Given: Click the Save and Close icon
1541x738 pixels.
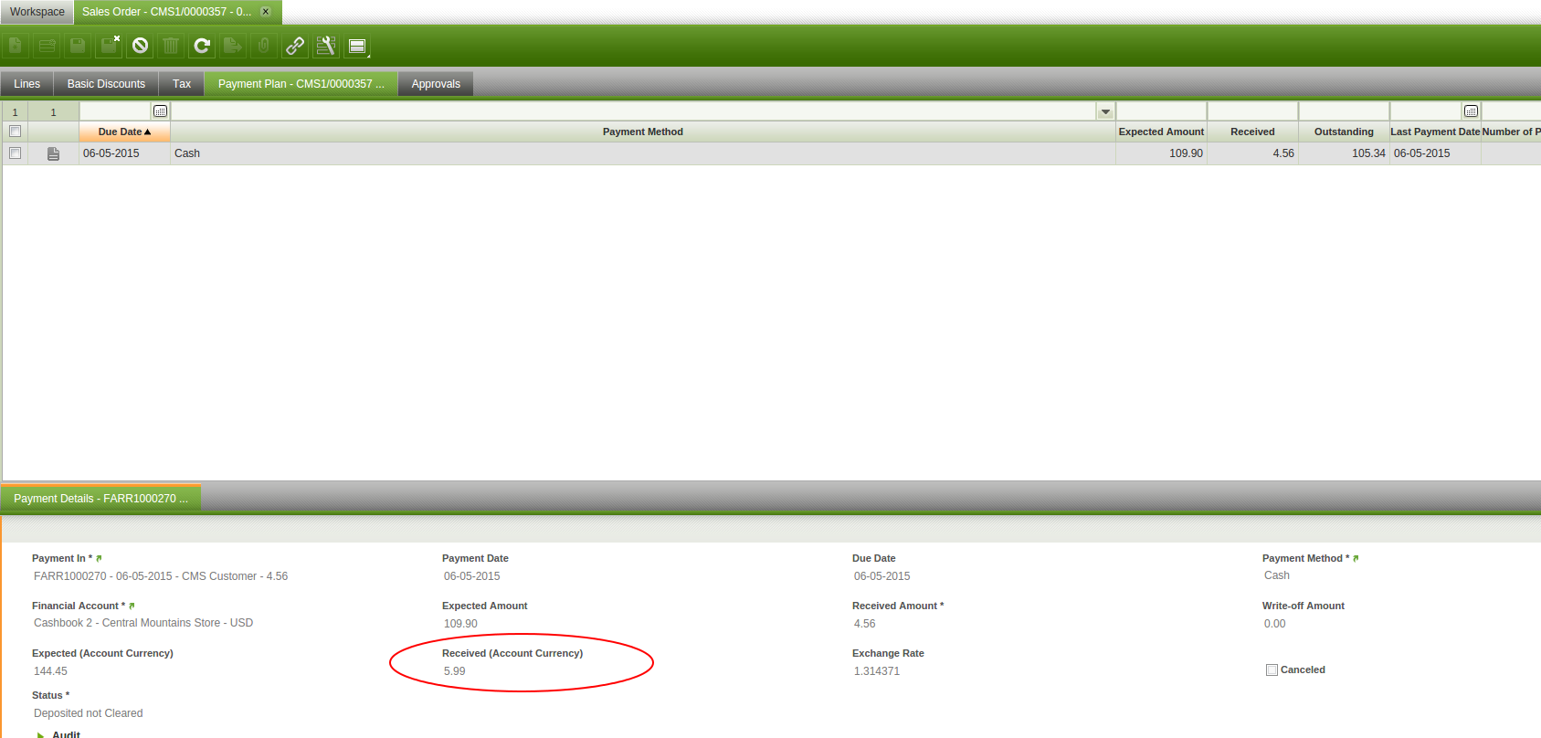Looking at the screenshot, I should (x=109, y=46).
